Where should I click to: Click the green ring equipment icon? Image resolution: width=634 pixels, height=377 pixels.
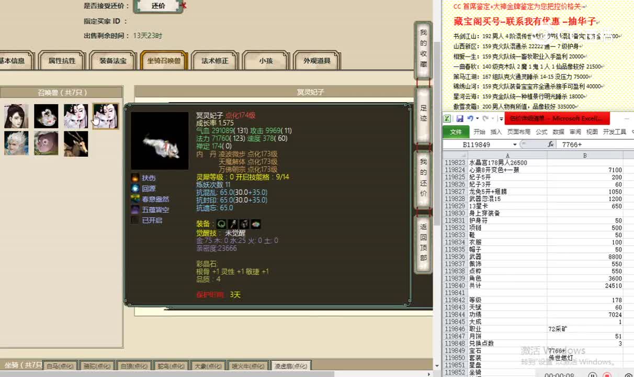point(221,224)
